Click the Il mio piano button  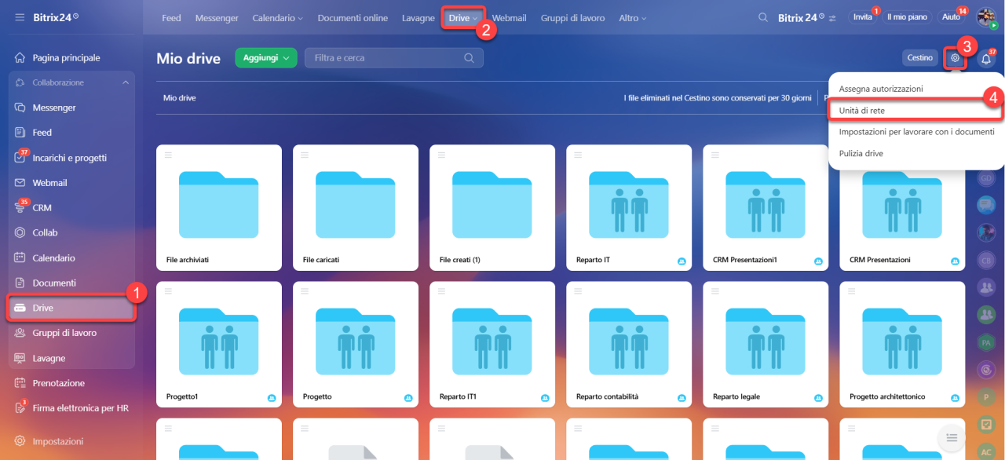click(907, 17)
